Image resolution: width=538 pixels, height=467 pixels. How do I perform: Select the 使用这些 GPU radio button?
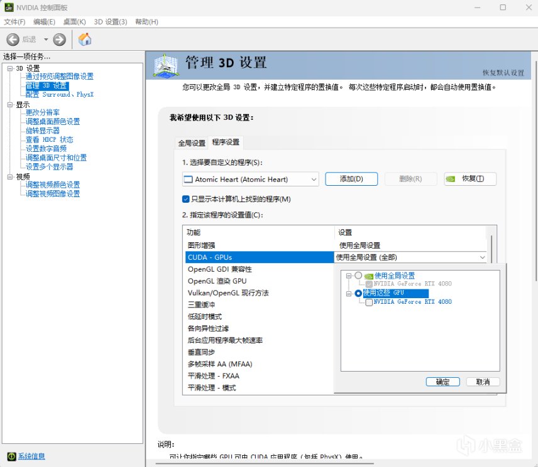pos(358,293)
